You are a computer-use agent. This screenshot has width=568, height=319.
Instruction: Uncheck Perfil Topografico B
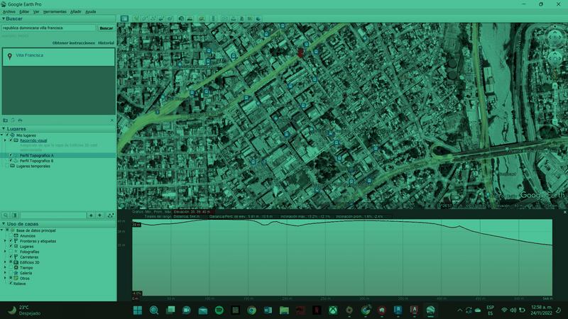(x=11, y=161)
